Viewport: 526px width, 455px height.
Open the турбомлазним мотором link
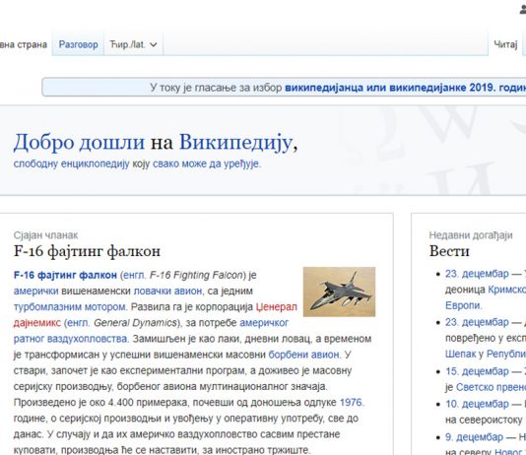(x=70, y=307)
